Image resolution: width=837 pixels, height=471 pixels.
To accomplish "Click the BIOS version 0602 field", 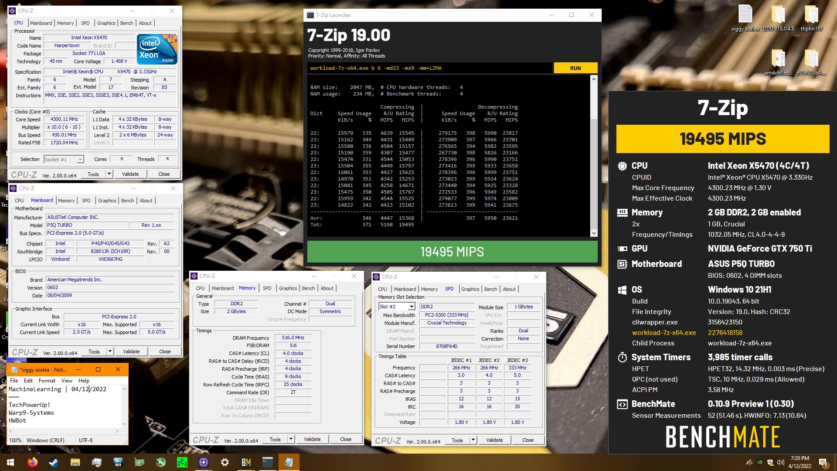I will 110,288.
